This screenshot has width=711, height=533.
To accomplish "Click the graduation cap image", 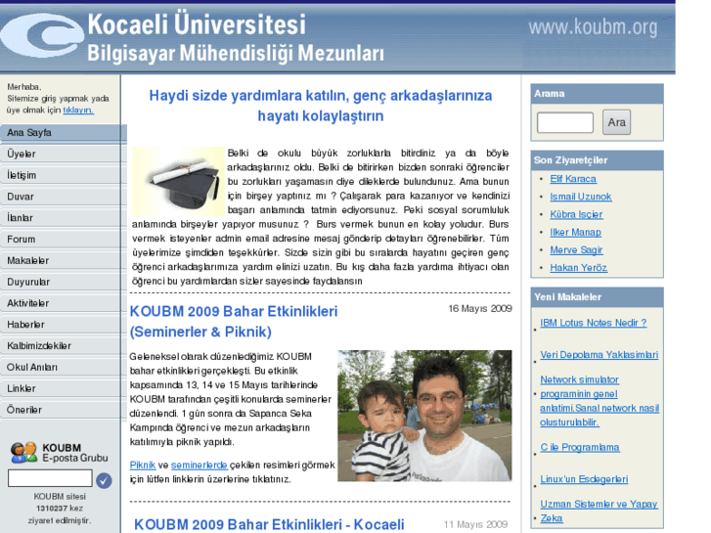I will [x=179, y=181].
